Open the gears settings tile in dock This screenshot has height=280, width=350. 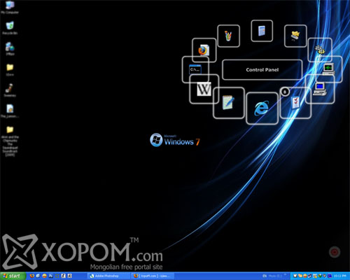click(x=320, y=50)
